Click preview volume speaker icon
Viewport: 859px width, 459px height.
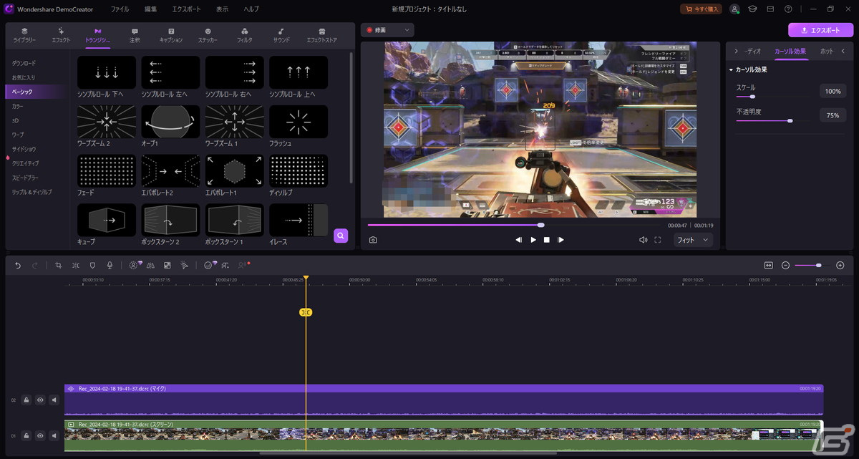[x=643, y=240]
